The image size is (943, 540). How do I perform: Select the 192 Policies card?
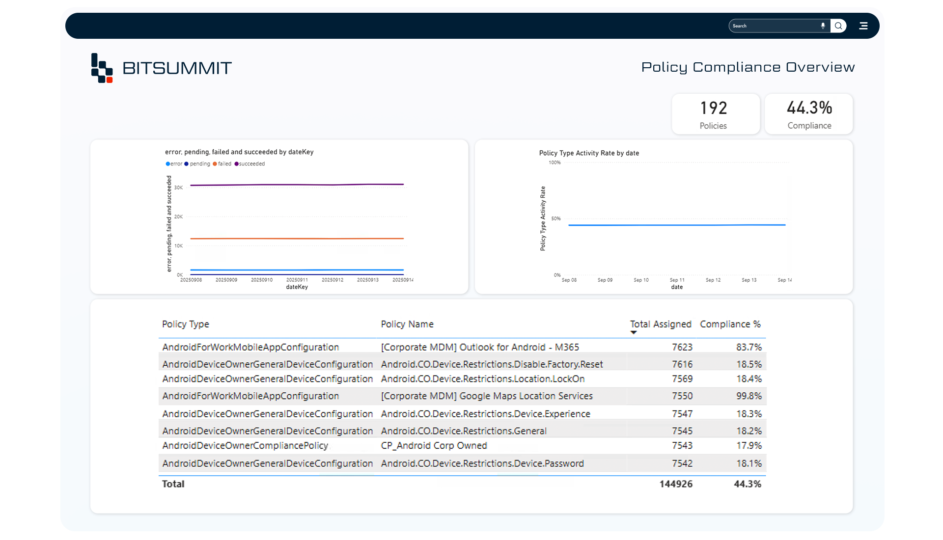point(713,114)
